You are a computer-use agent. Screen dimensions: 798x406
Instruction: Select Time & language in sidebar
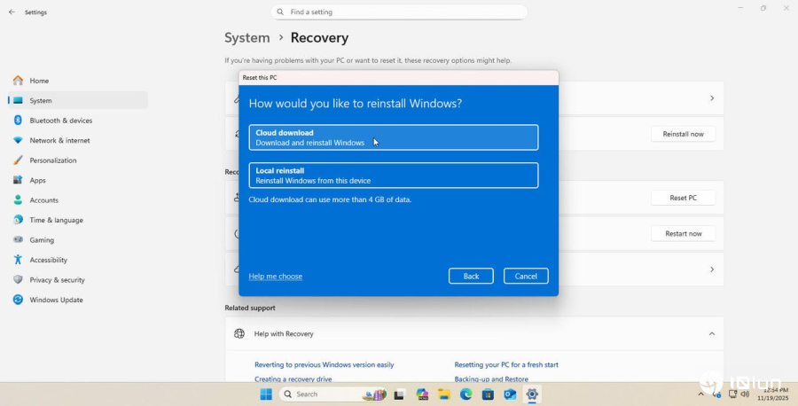click(x=56, y=220)
